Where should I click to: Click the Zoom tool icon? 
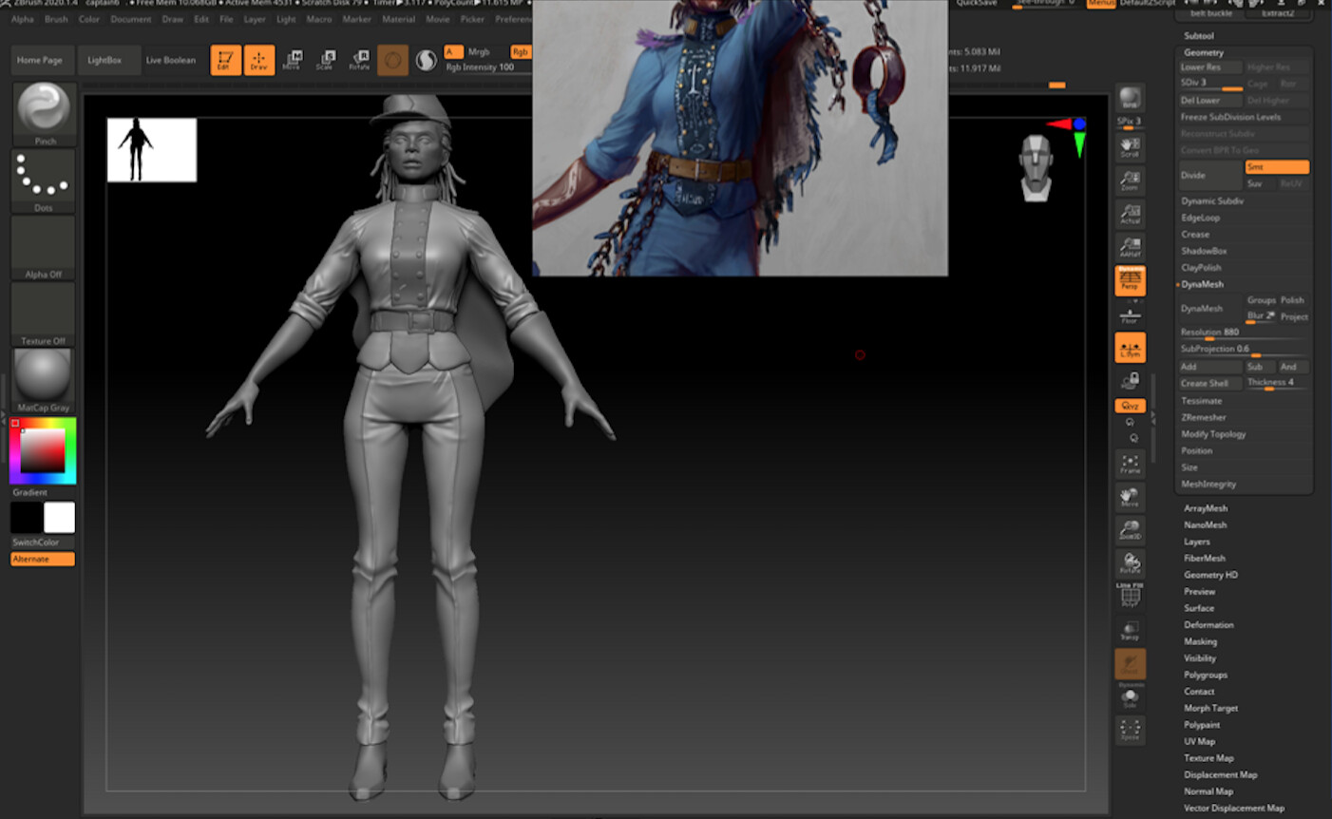pyautogui.click(x=1130, y=181)
